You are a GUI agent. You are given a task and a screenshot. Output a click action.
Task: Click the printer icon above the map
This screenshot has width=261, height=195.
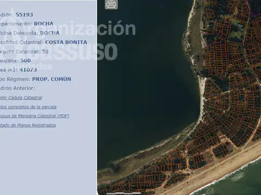pos(111,4)
